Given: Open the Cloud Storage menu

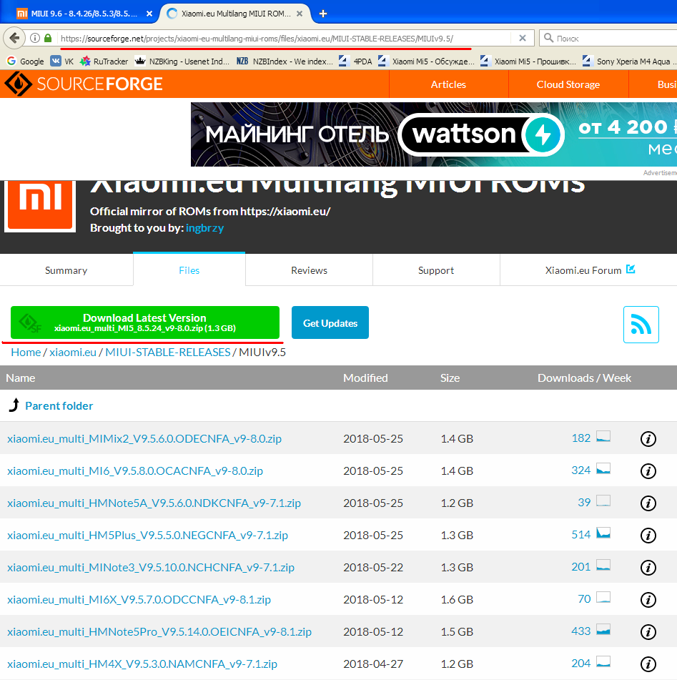Looking at the screenshot, I should click(568, 84).
